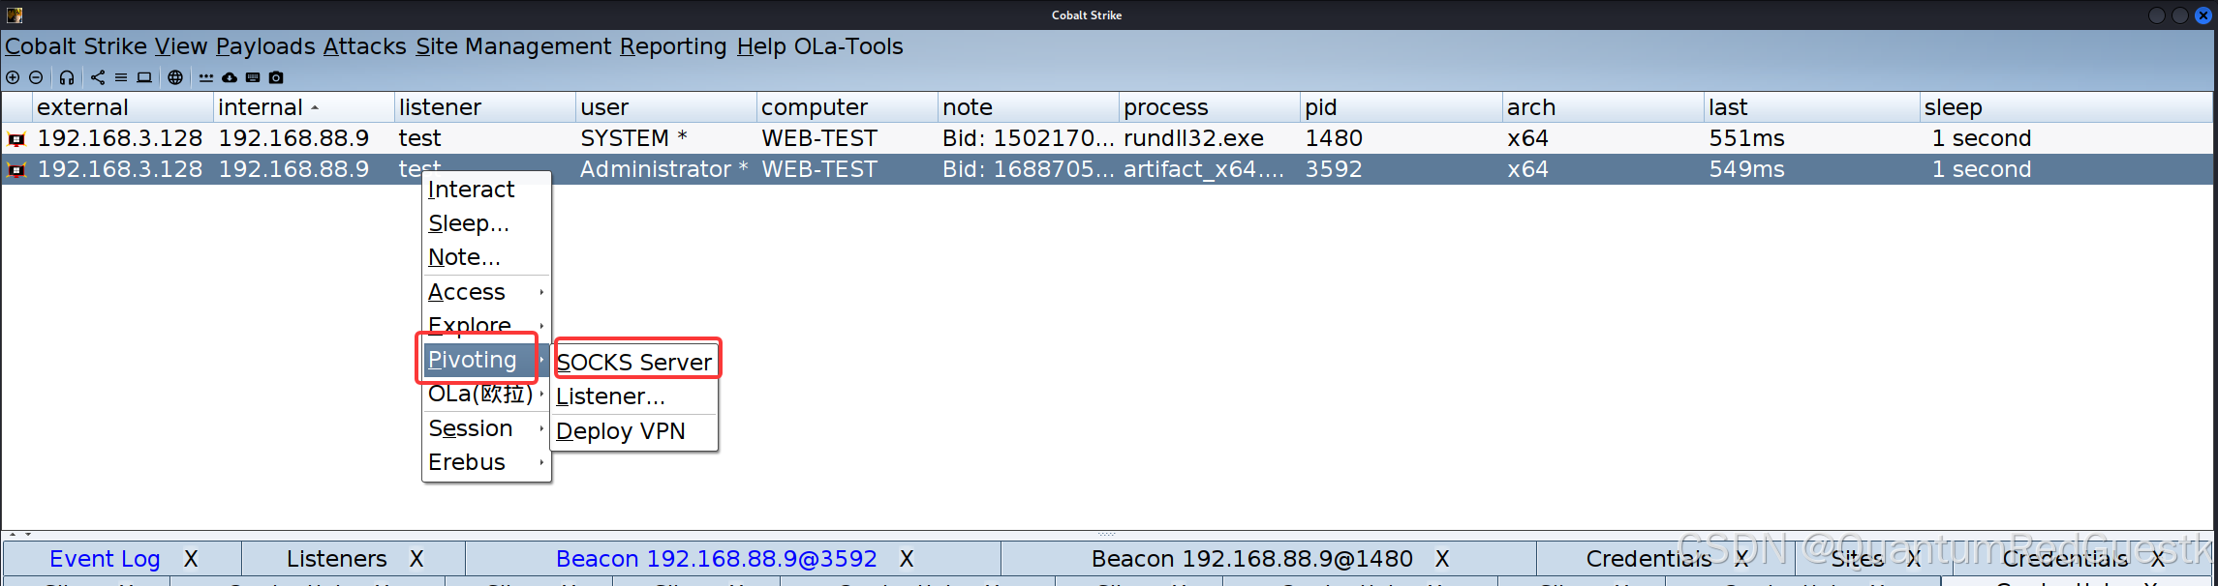Image resolution: width=2218 pixels, height=586 pixels.
Task: Click the Cobalt Strike app icon in title bar
Action: 15,15
